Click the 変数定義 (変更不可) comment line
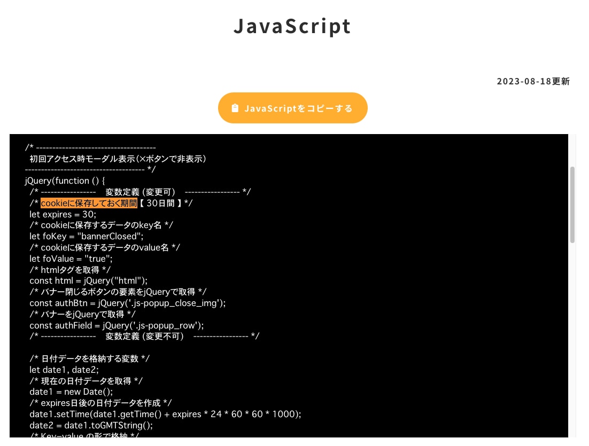The height and width of the screenshot is (446, 589). pyautogui.click(x=144, y=336)
